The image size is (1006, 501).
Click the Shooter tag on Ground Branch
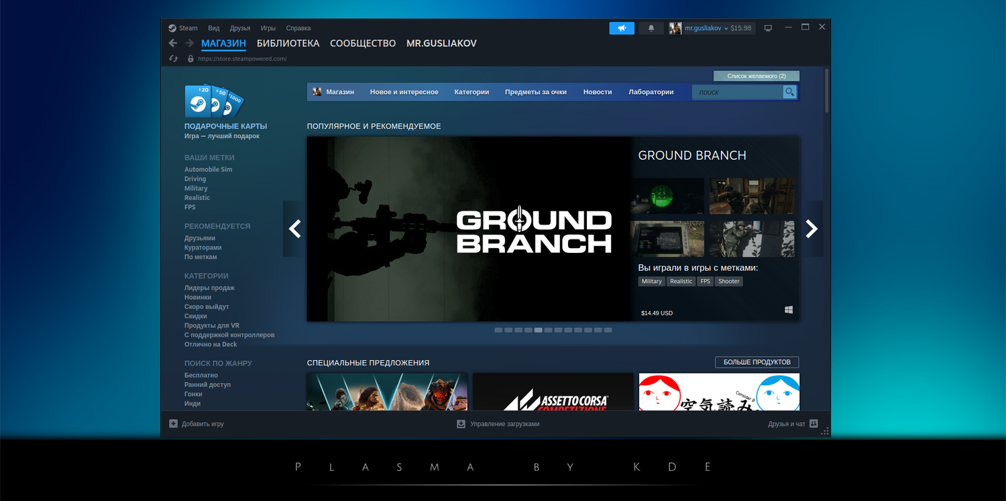point(729,282)
